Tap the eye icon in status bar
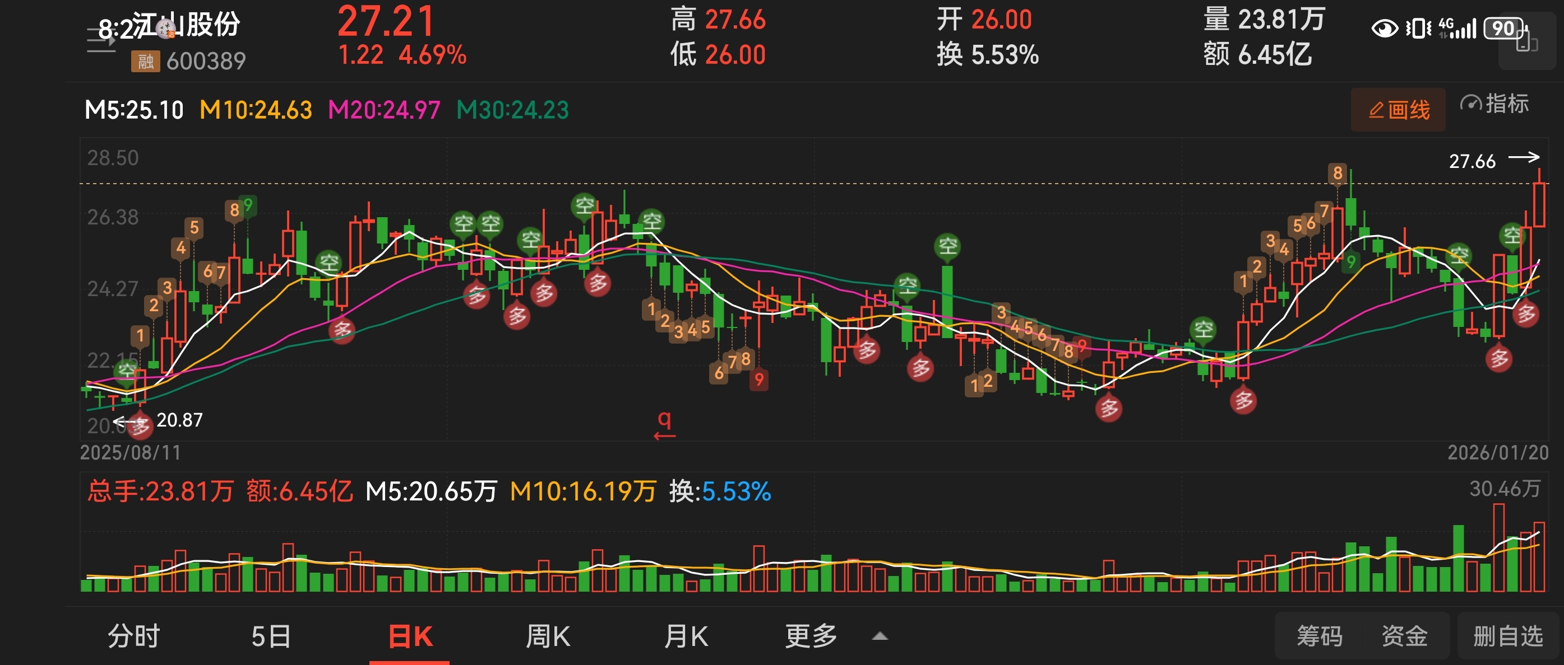This screenshot has height=665, width=1564. click(x=1384, y=29)
